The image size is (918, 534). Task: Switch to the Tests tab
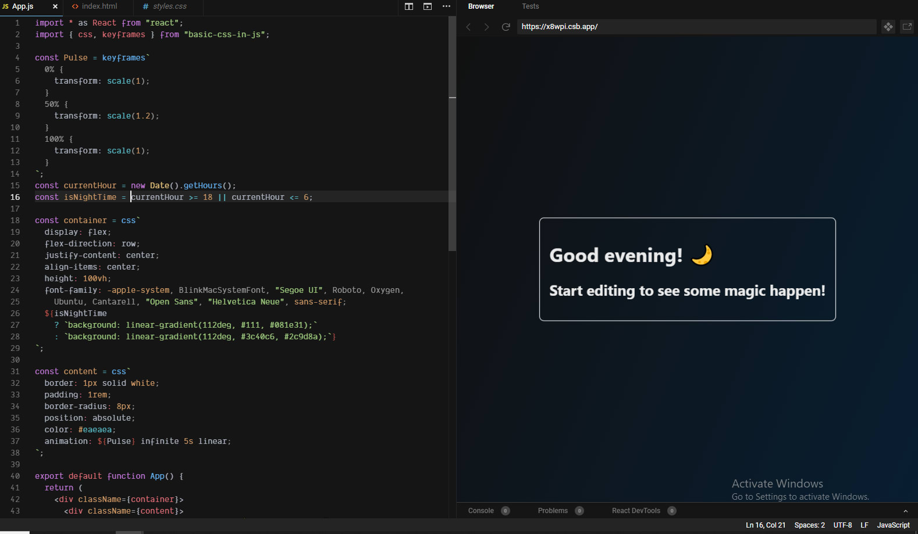pos(531,6)
